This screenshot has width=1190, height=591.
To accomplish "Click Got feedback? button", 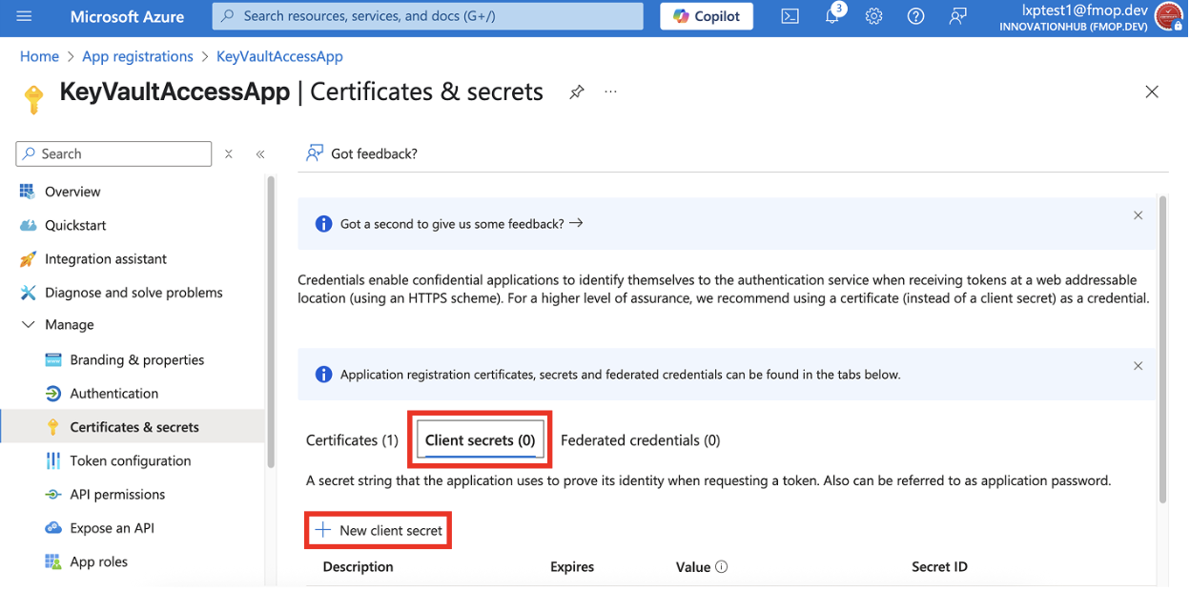I will coord(361,153).
